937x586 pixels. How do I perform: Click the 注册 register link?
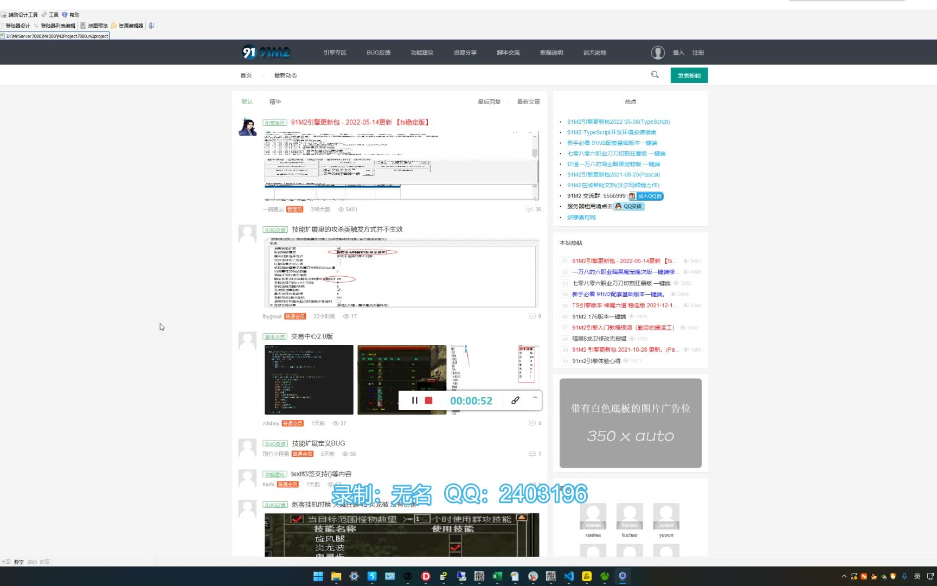(x=698, y=53)
